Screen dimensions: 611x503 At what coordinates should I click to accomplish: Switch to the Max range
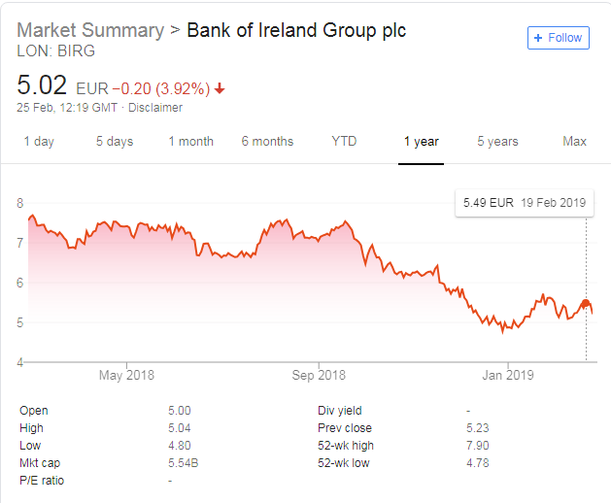point(574,142)
